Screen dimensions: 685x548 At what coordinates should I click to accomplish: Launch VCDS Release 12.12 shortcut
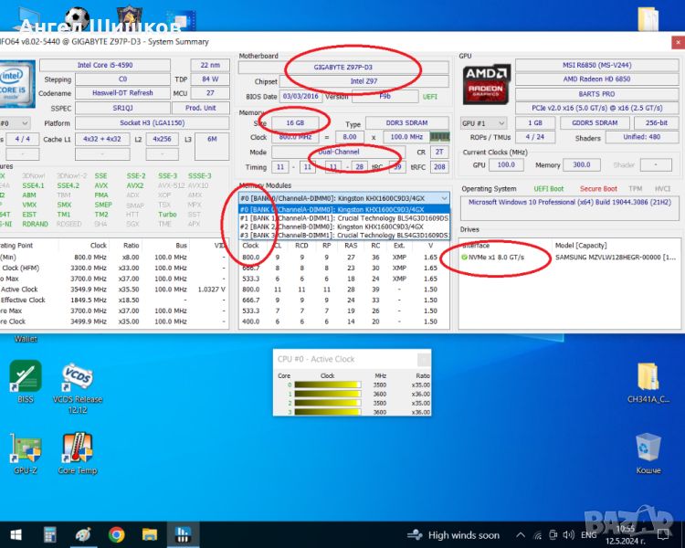pyautogui.click(x=77, y=376)
